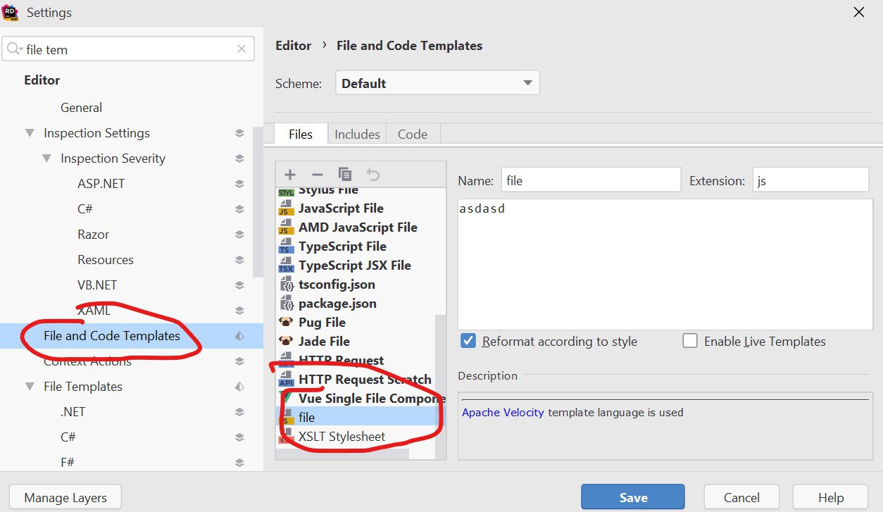The image size is (883, 512).
Task: Collapse the Inspection Severity tree node
Action: pos(46,158)
